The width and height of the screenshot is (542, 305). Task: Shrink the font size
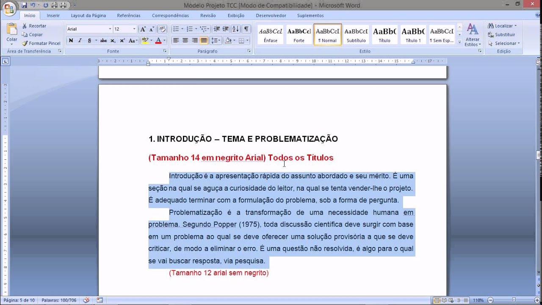coord(152,29)
